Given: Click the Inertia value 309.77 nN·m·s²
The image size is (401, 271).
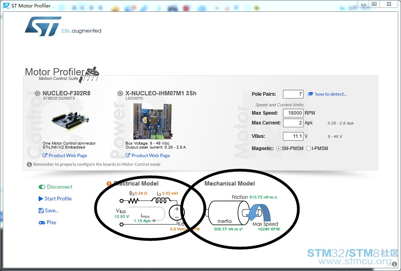Looking at the screenshot, I should 229,229.
